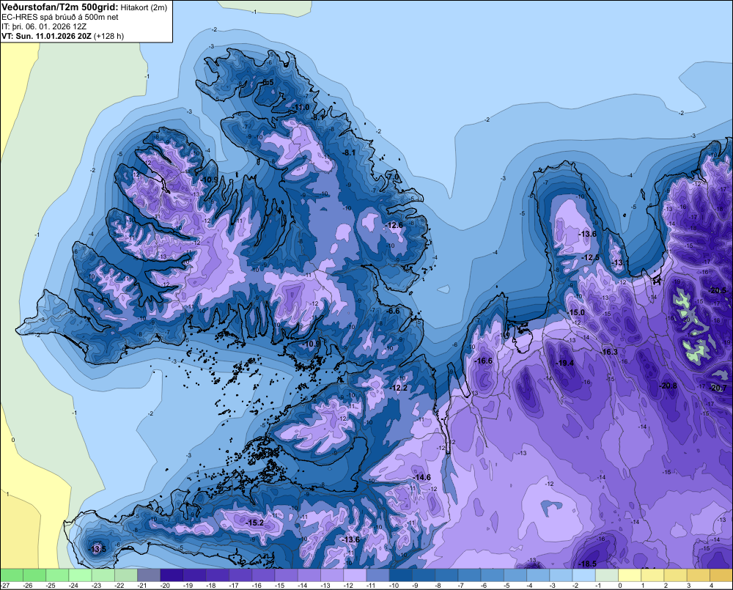Click the "-6.6" temperature value on map
Viewport: 733px width, 590px height.
[x=394, y=311]
